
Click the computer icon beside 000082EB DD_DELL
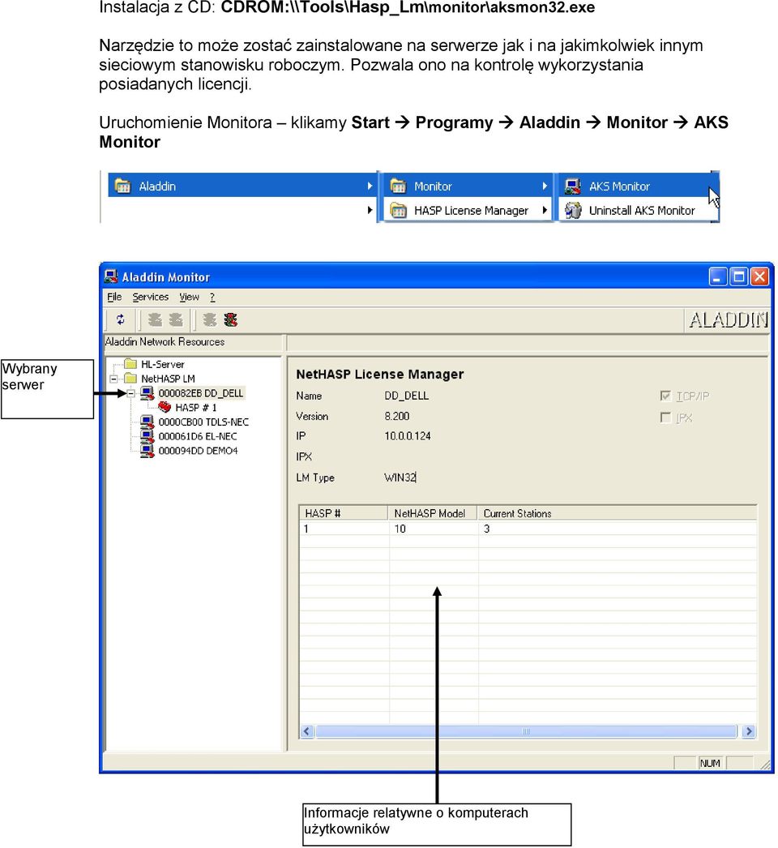tap(147, 392)
